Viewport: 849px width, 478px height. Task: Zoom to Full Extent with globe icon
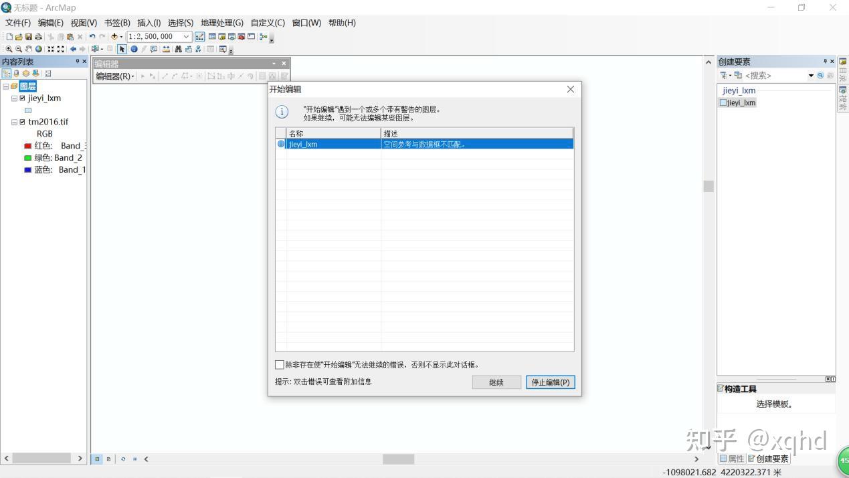click(39, 49)
